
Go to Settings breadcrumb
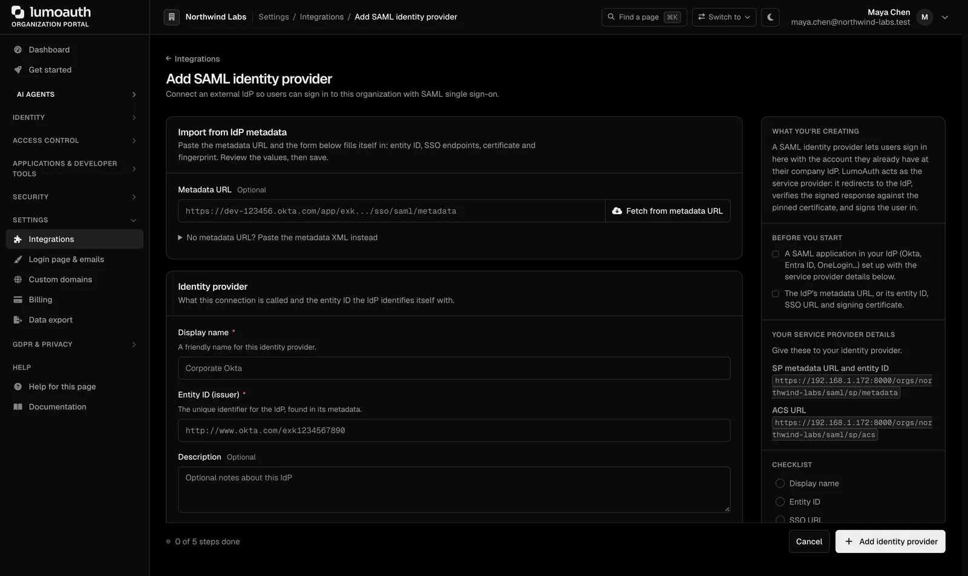273,17
